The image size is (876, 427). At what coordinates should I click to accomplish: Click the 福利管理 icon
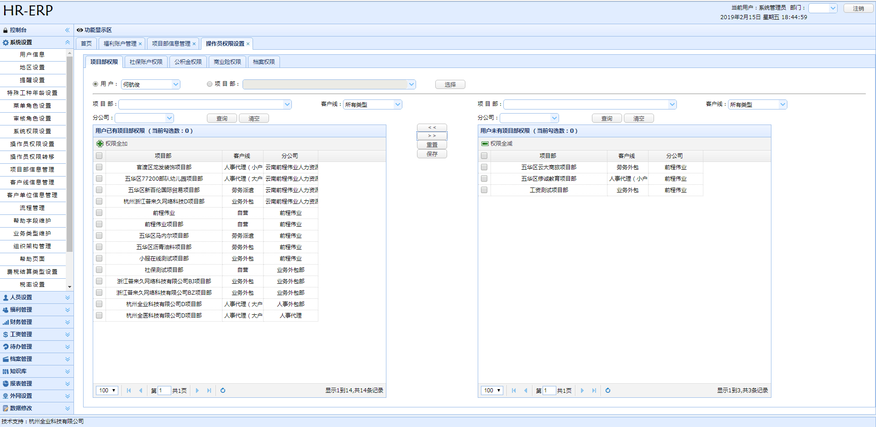pos(5,310)
